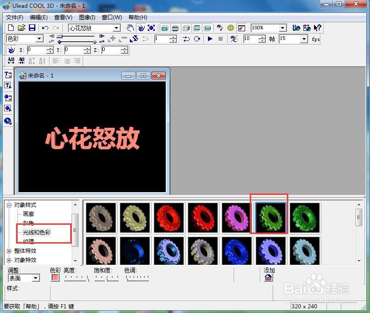370x313 pixels.
Task: Collapse the 对象样式 tree node
Action: pos(9,205)
